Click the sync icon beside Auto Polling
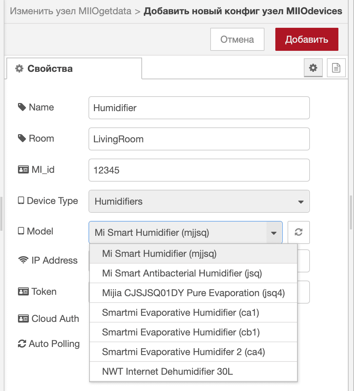This screenshot has width=354, height=391. 22,344
